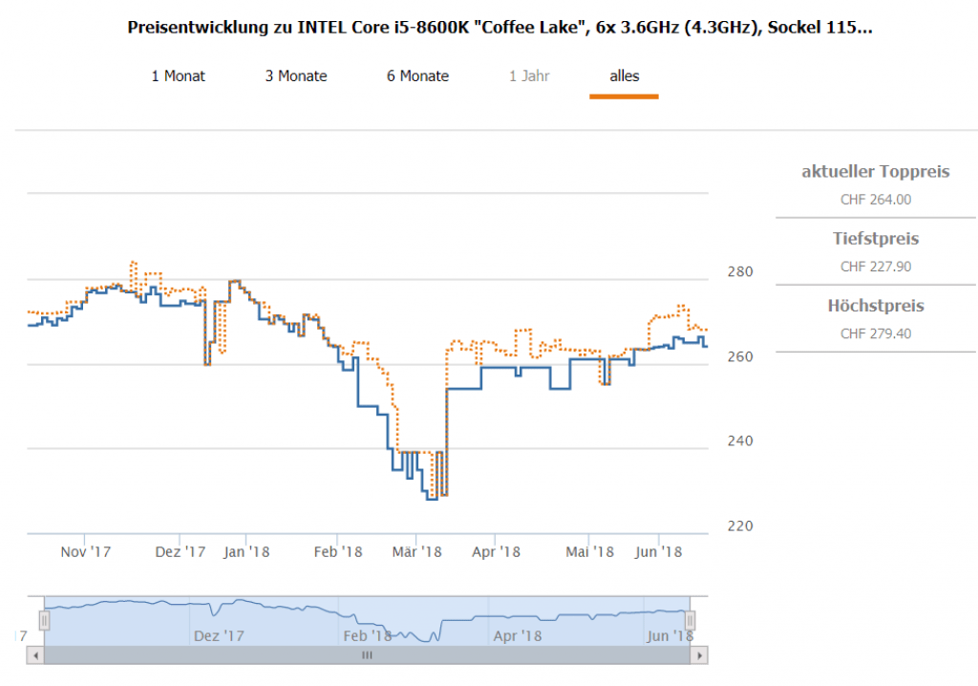Click the 'Nov '17' x-axis label
The width and height of the screenshot is (978, 686).
pyautogui.click(x=85, y=552)
